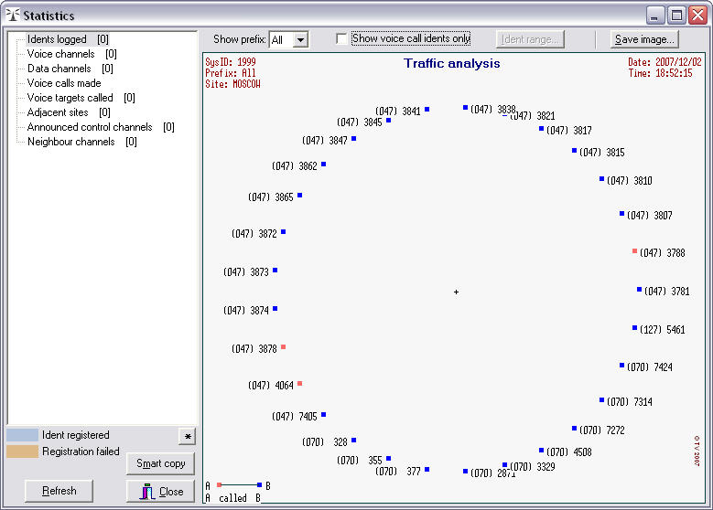Click the Smart copy button
The width and height of the screenshot is (713, 510).
pos(160,463)
